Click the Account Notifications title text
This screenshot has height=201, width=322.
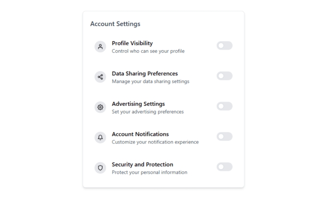coord(140,134)
